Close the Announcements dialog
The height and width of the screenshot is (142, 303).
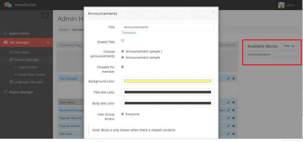[213, 12]
